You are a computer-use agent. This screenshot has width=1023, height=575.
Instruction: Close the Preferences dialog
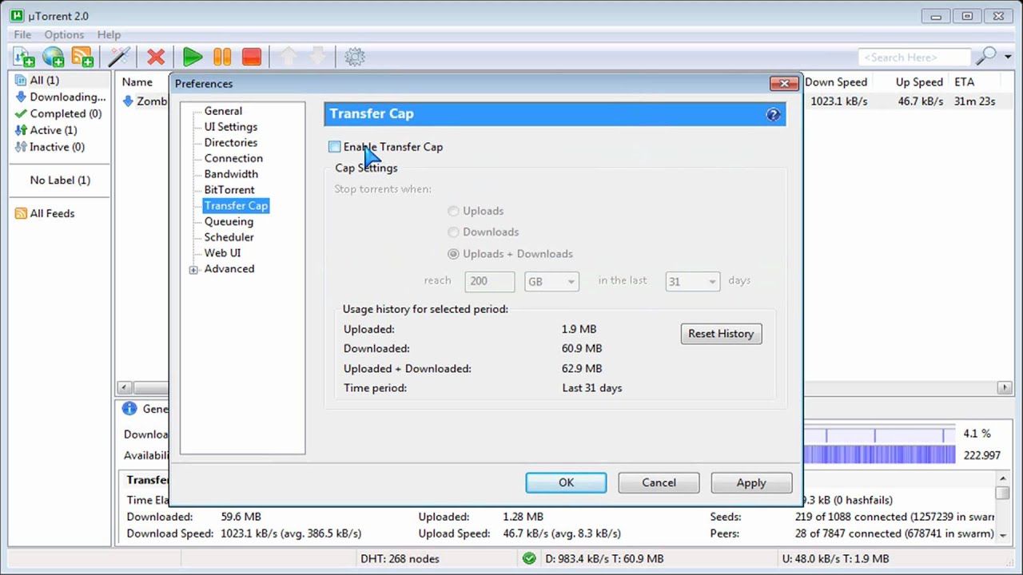click(x=784, y=83)
